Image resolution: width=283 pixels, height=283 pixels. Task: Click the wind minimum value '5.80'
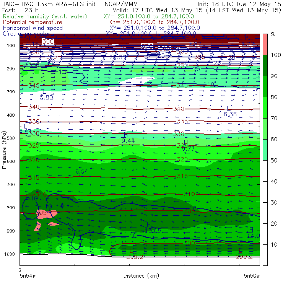[47, 98]
